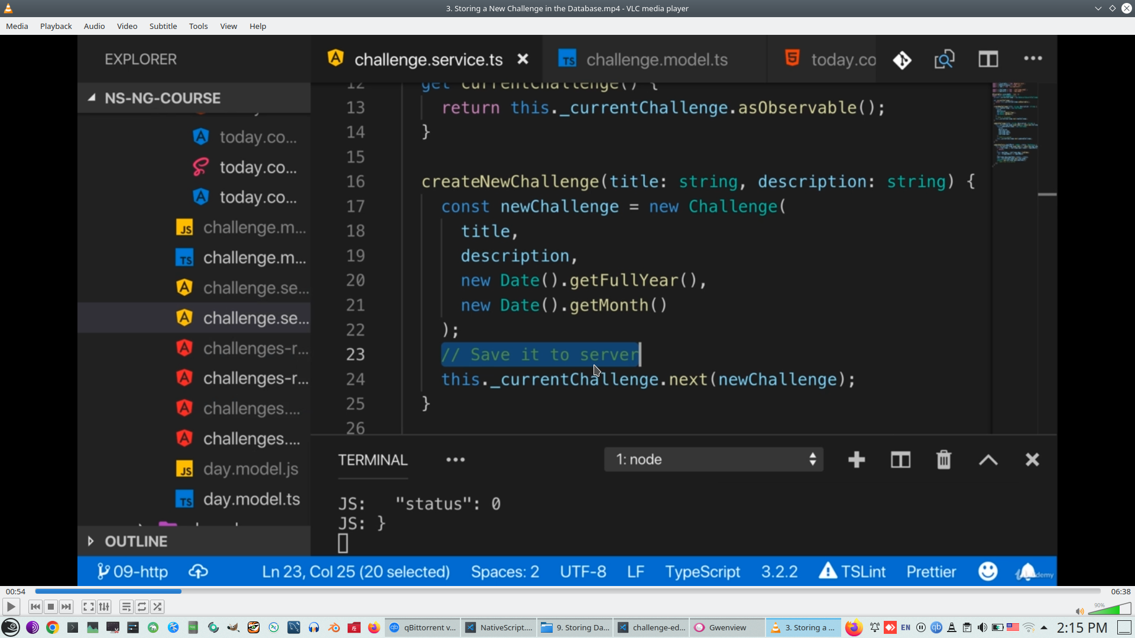Expand hidden system tray icons arrow
The image size is (1135, 638).
click(x=1044, y=627)
